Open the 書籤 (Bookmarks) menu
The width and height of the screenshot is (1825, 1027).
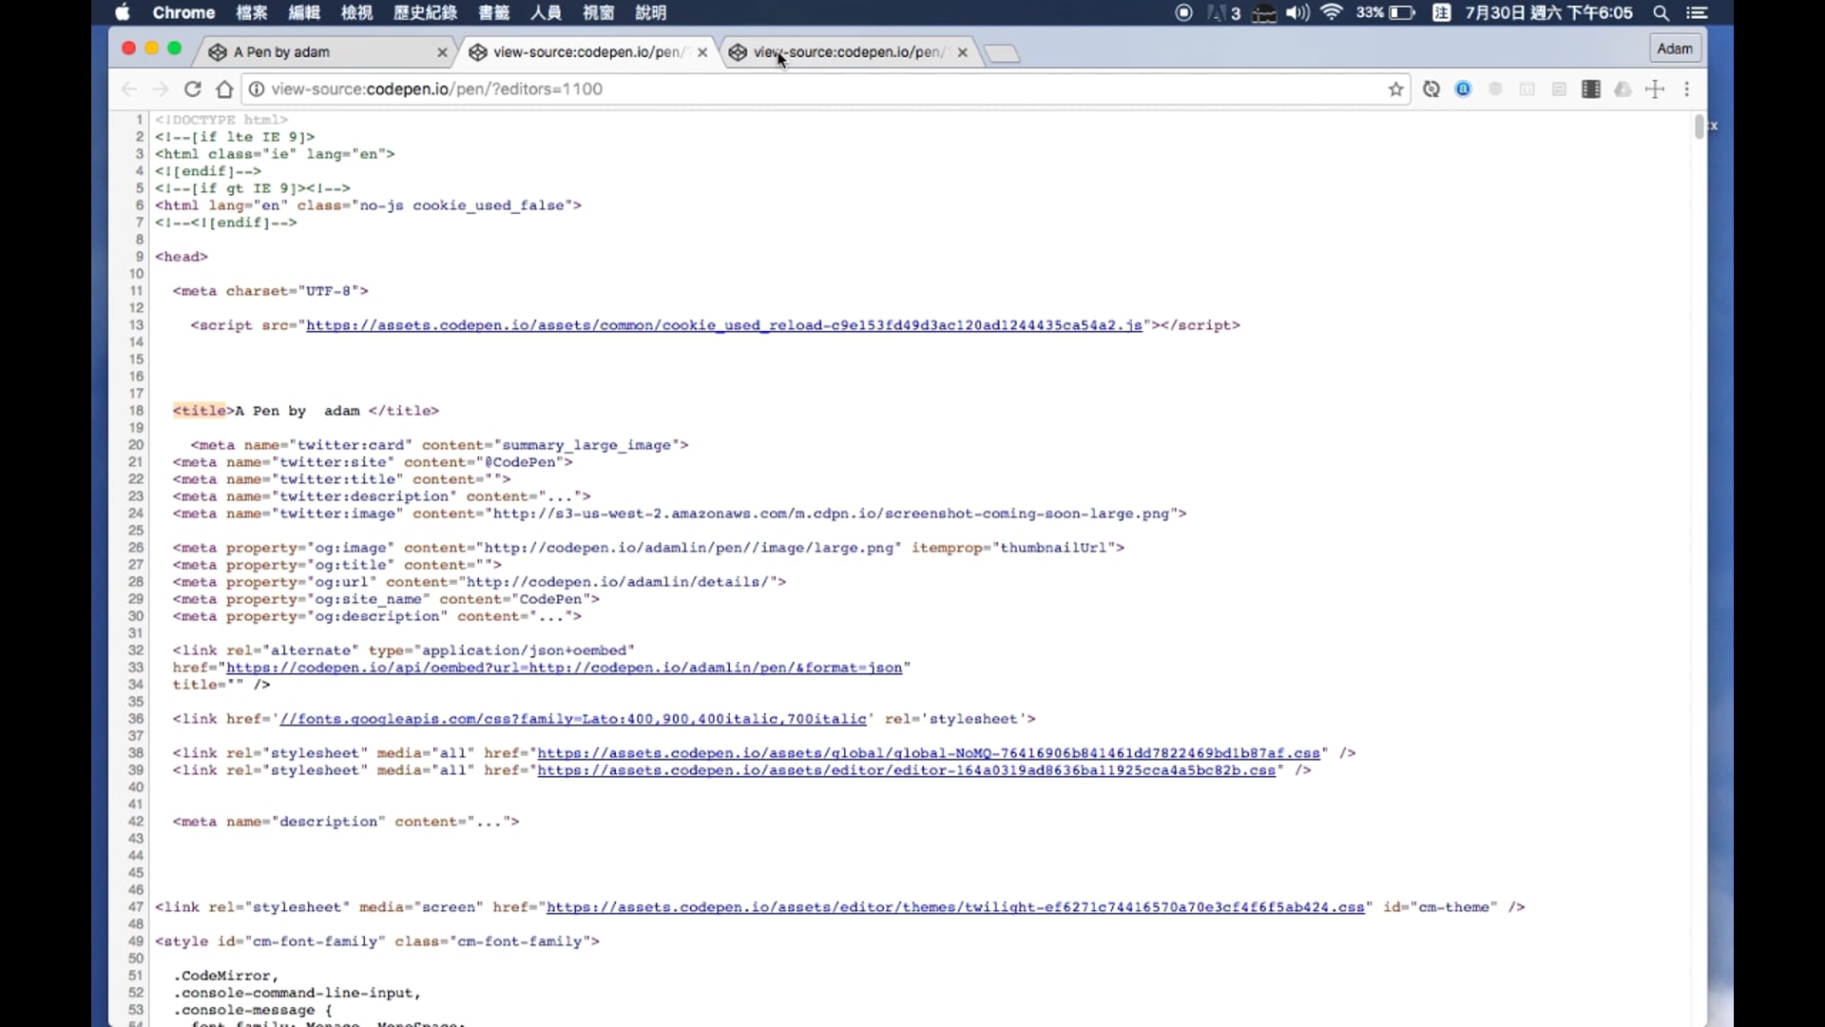click(493, 12)
